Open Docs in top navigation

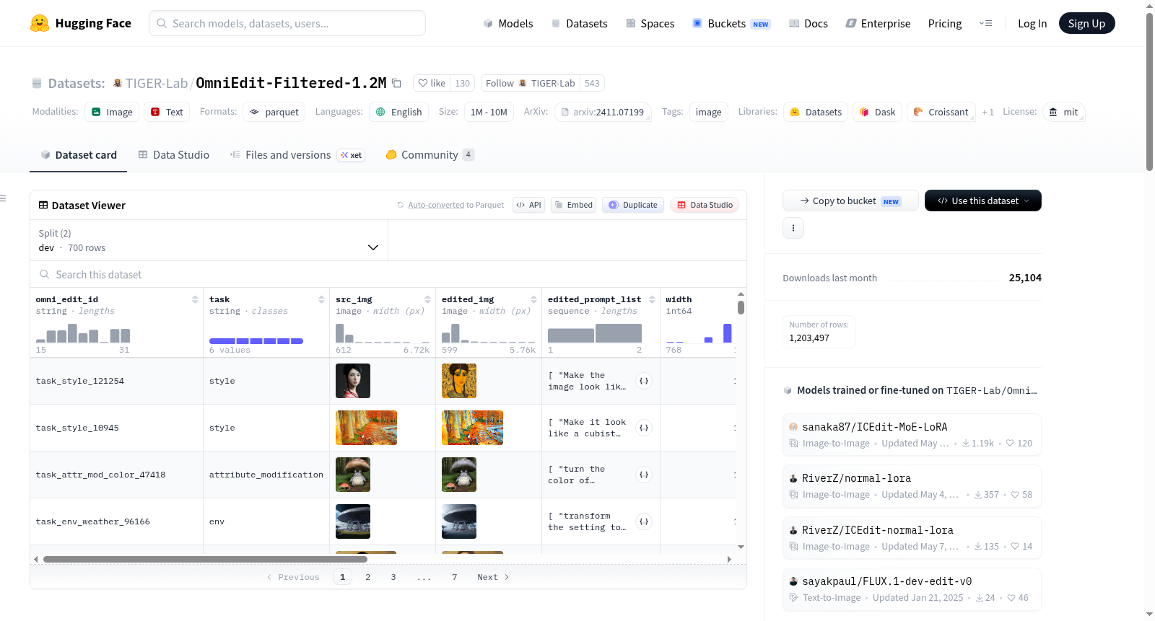(808, 23)
